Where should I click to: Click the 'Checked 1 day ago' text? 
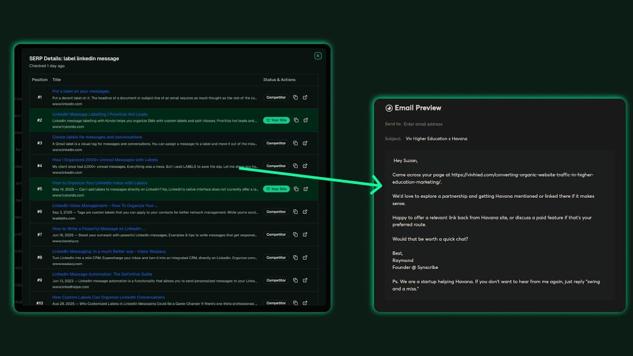tap(46, 66)
